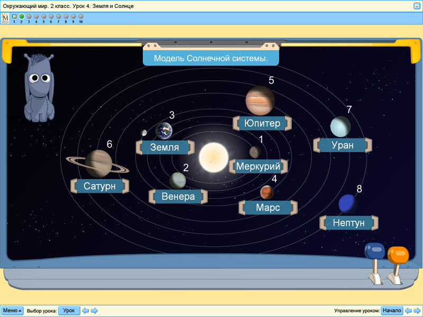This screenshot has height=317, width=423.
Task: Jump to slide 4 indicator dot
Action: point(36,16)
